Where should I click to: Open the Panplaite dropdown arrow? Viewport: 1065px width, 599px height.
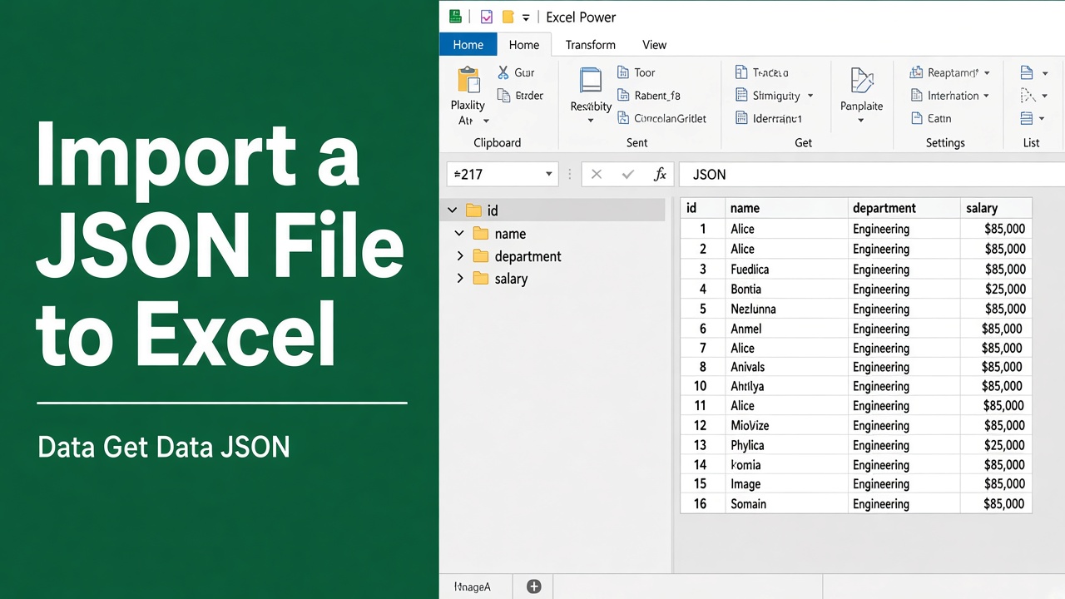[x=861, y=121]
